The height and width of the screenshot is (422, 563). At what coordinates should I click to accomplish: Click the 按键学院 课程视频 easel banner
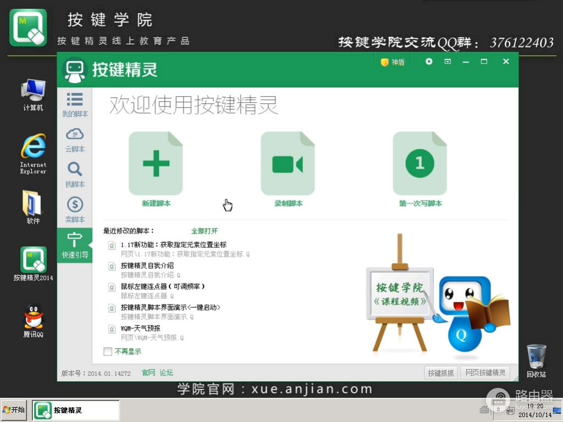[400, 293]
